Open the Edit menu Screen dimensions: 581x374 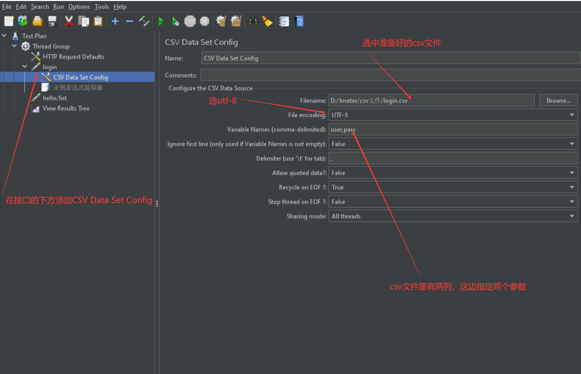coord(21,7)
